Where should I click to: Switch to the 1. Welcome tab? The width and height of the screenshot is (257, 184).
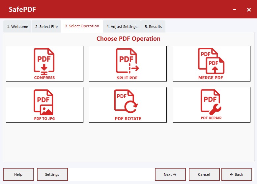pyautogui.click(x=17, y=27)
